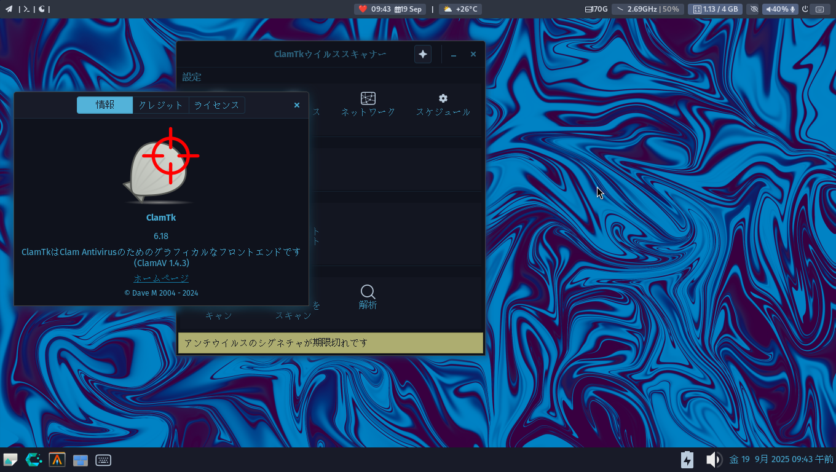Image resolution: width=836 pixels, height=472 pixels.
Task: Click the heart clock widget showing 09:43
Action: (374, 9)
